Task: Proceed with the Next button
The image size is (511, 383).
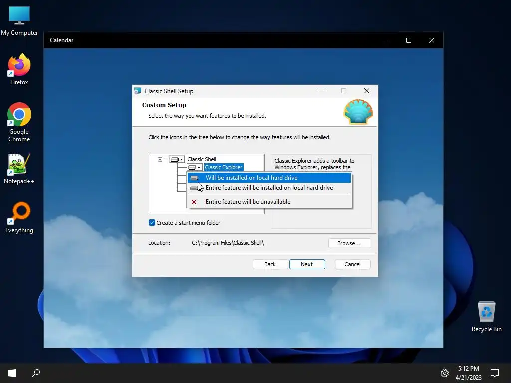Action: pos(307,264)
